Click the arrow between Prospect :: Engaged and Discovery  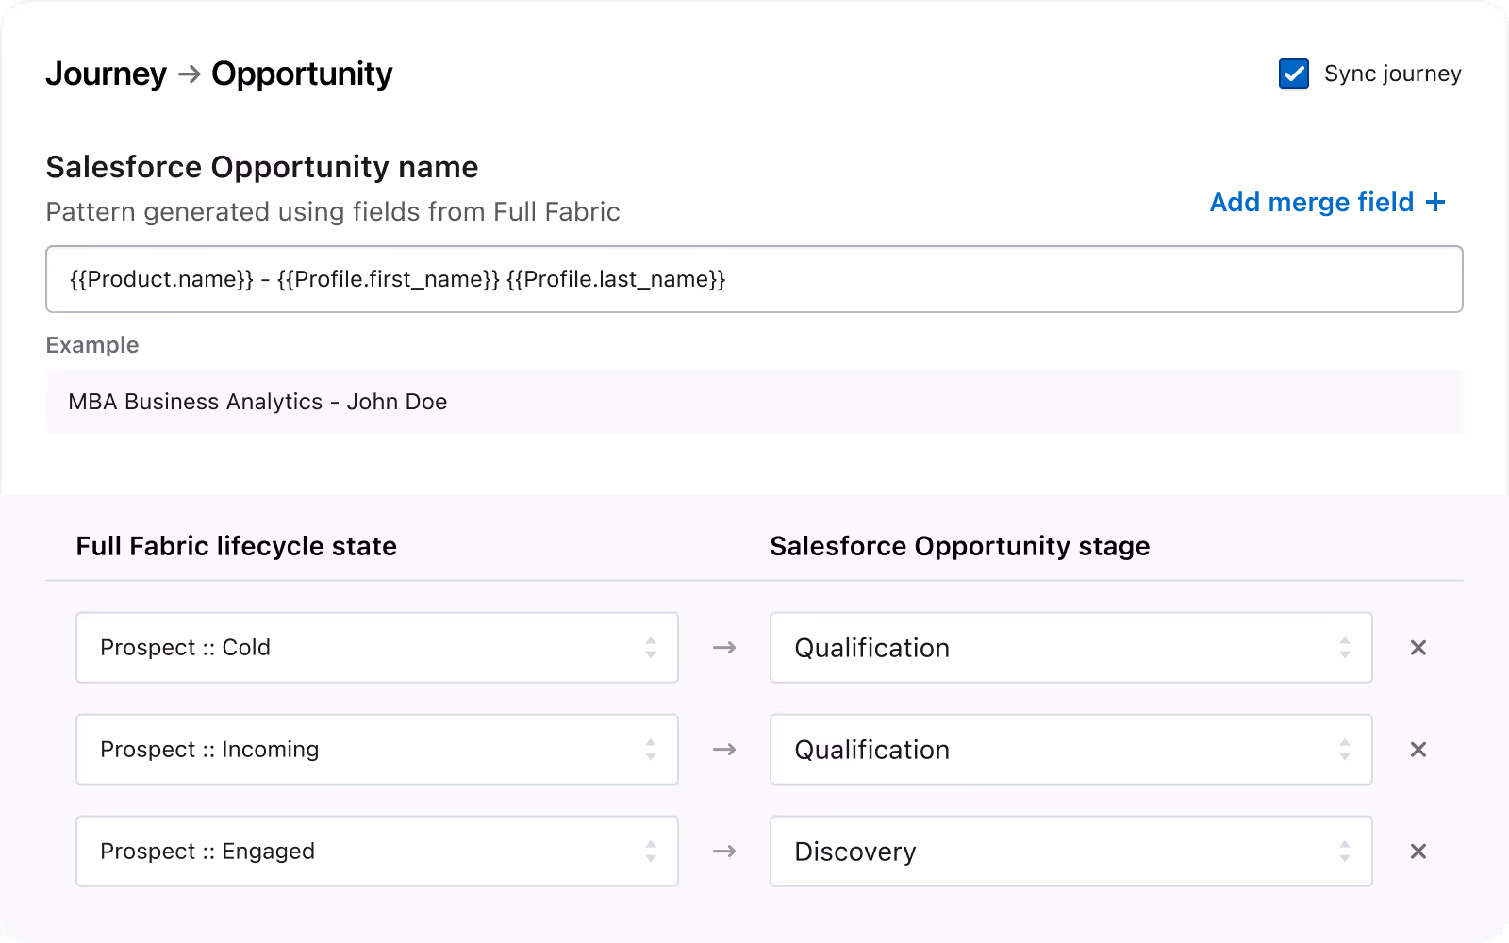[x=724, y=852]
